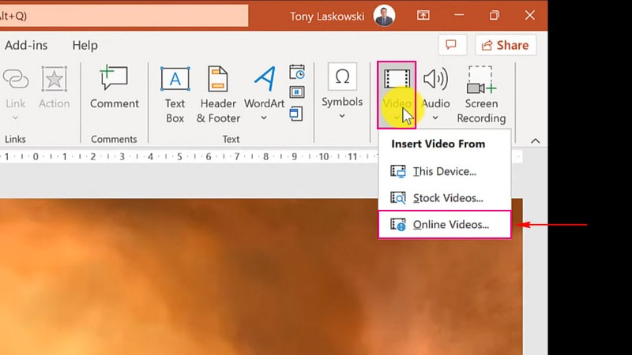Expand the WordArt dropdown arrow
This screenshot has height=355, width=632.
pyautogui.click(x=264, y=118)
